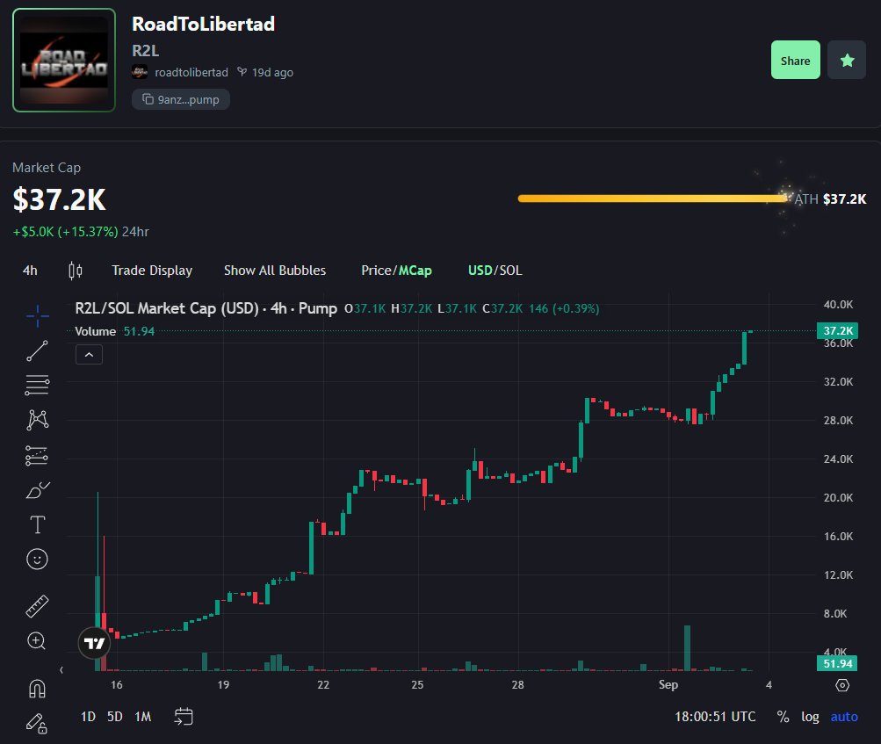Click the R2L/SOL Market Cap chart title
Viewport: 881px width, 744px height.
pyautogui.click(x=206, y=308)
